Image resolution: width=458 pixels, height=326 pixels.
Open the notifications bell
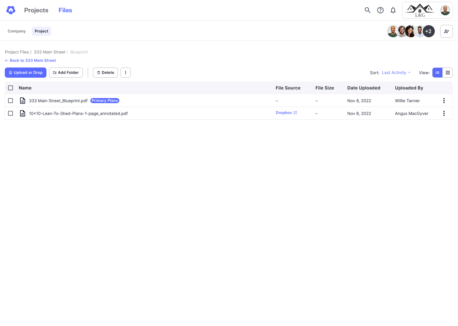[x=393, y=10]
